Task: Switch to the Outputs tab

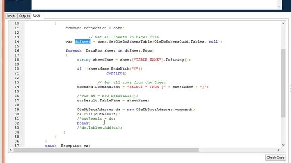Action: (24, 16)
